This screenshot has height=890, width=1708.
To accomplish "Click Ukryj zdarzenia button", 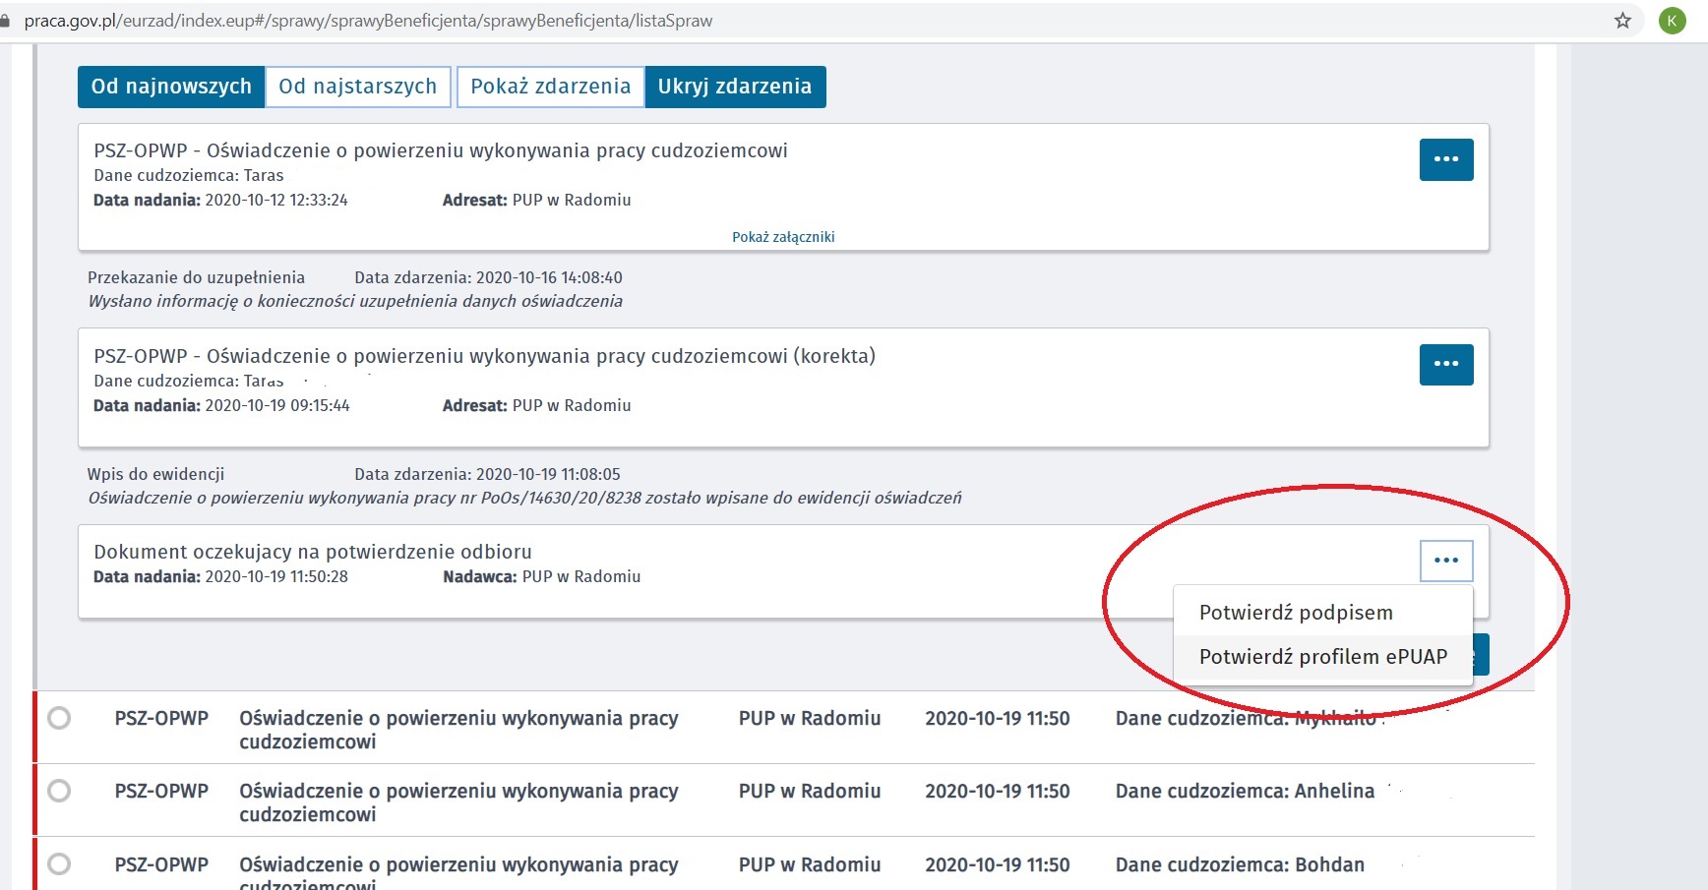I will (x=735, y=87).
